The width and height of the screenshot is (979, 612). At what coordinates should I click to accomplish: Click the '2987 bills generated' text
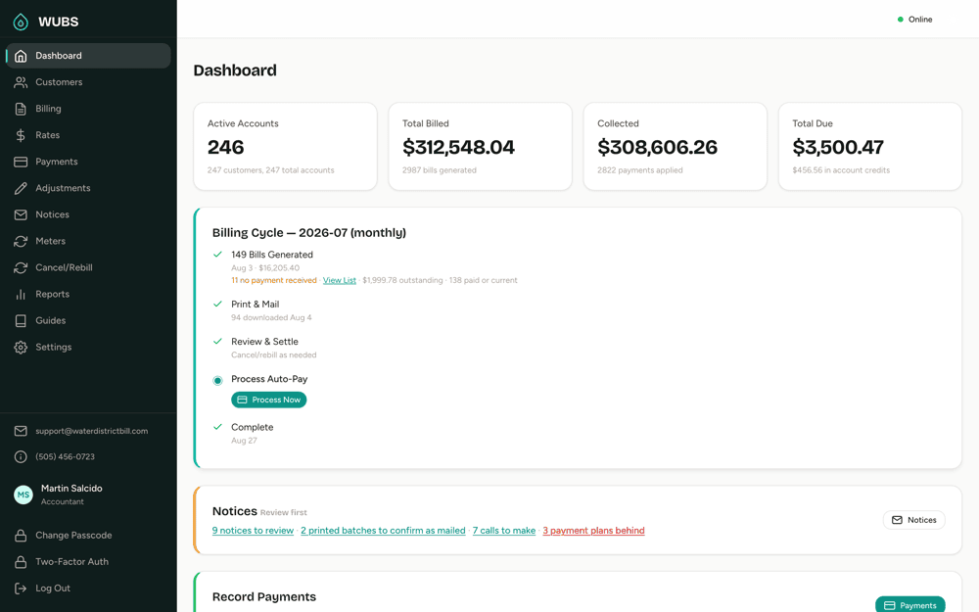[439, 169]
